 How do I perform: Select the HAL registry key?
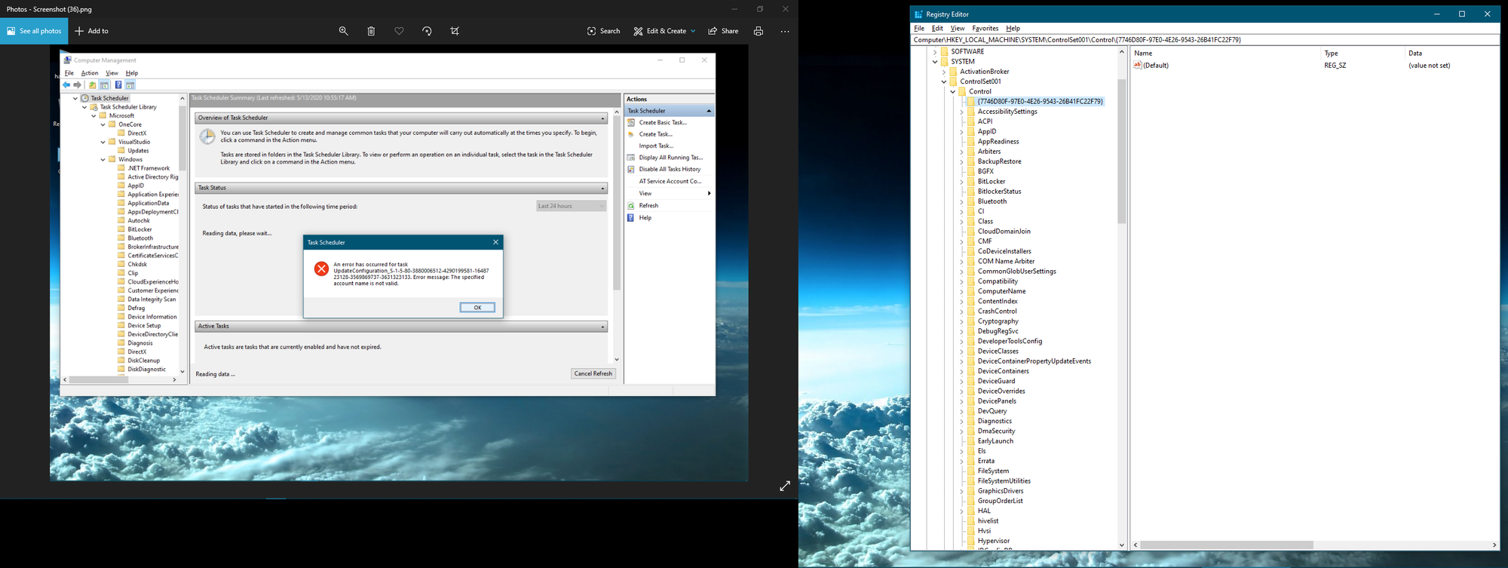tap(984, 511)
